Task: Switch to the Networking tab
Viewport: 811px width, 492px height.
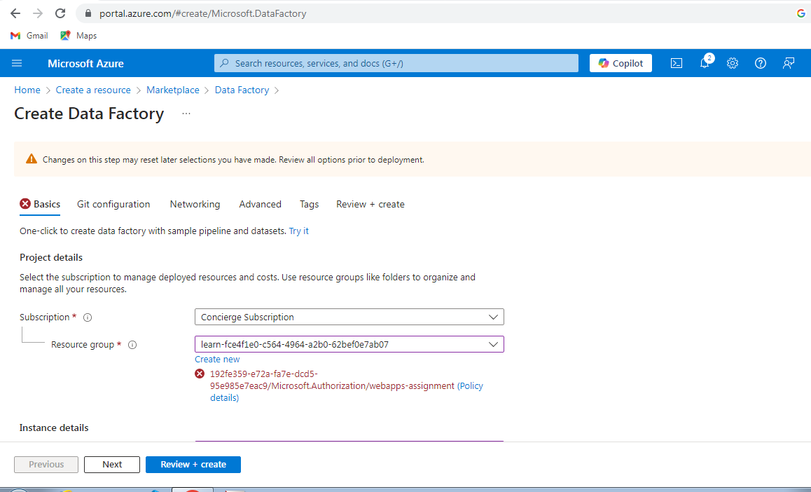Action: click(195, 204)
